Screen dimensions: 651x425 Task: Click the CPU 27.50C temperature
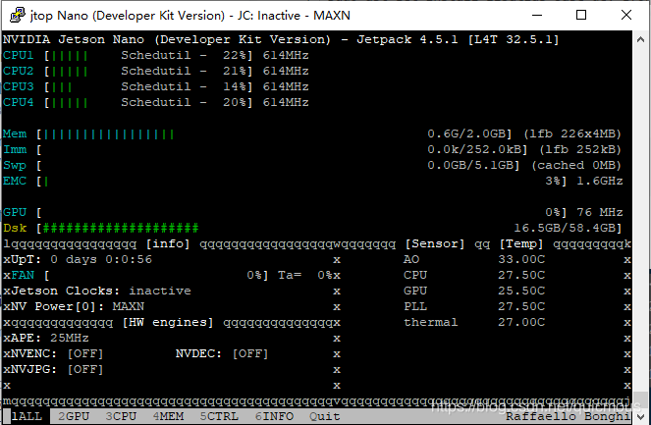coord(521,275)
